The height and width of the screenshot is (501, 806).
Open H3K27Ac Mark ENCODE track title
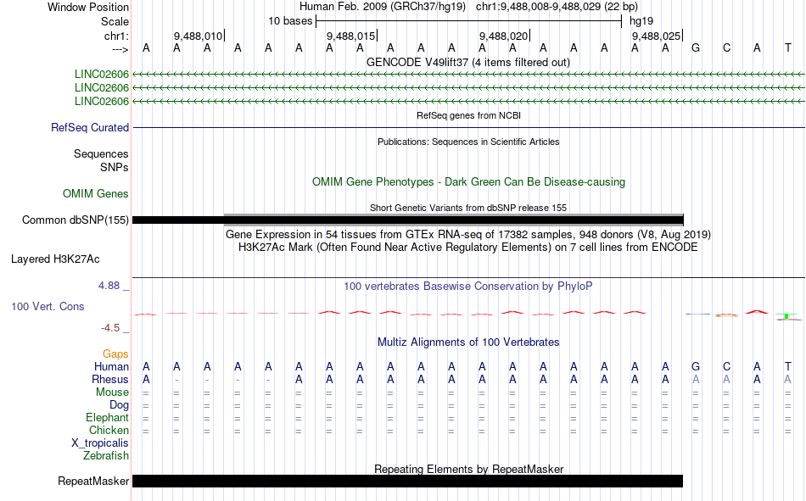click(x=468, y=248)
